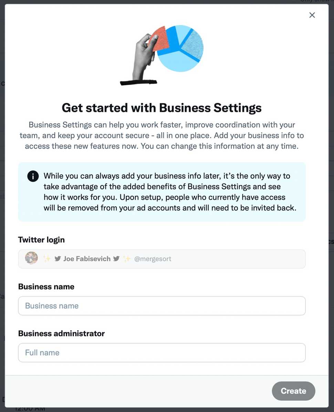Select the Twitter login account row
This screenshot has width=334, height=412.
(162, 258)
